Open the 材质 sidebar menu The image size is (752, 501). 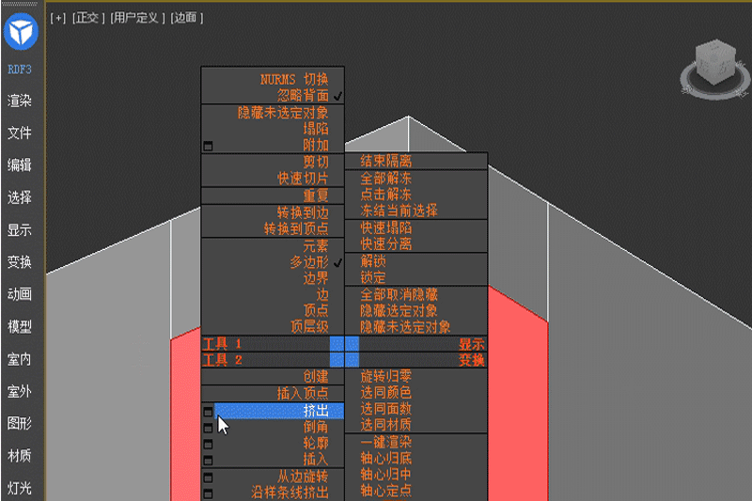pyautogui.click(x=20, y=456)
